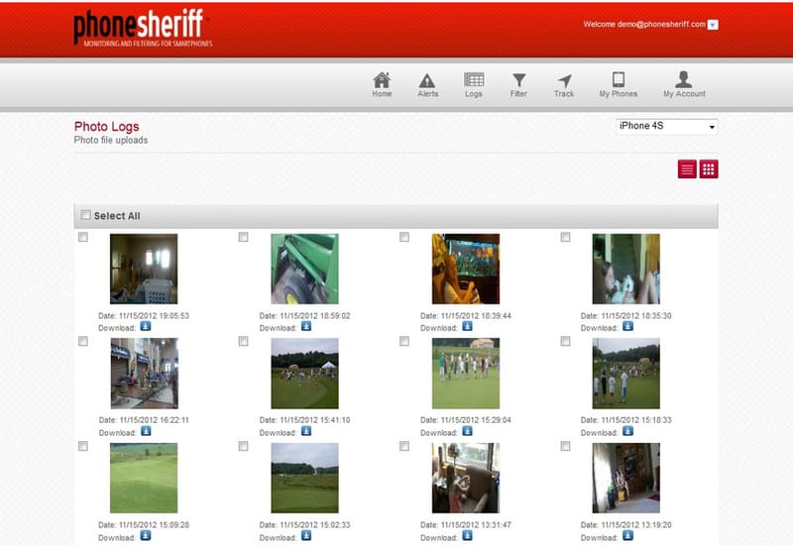Download the photo dated 11/15/2012 18:39:44

(x=467, y=326)
